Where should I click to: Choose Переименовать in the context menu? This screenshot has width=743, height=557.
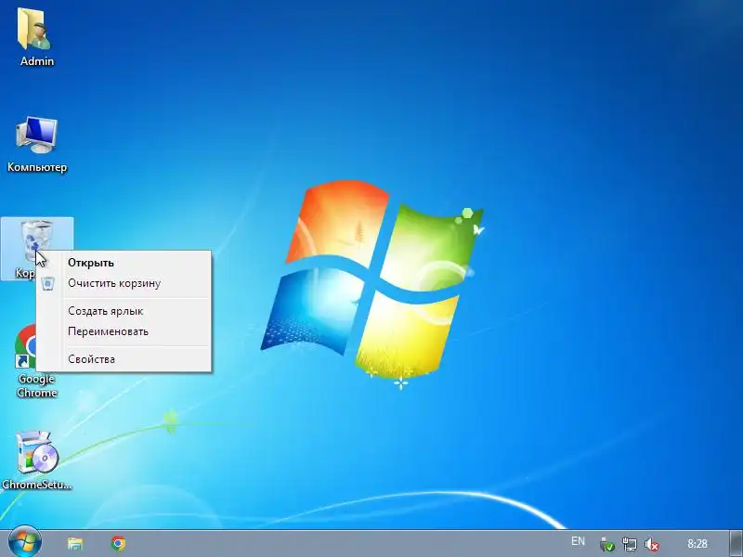(x=124, y=331)
